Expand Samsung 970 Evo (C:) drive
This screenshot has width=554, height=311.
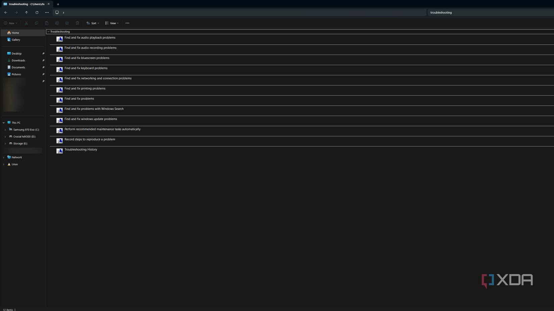pos(5,130)
